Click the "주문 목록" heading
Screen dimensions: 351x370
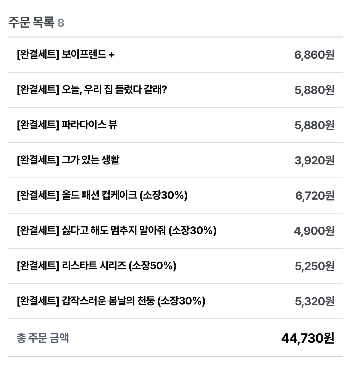(31, 22)
